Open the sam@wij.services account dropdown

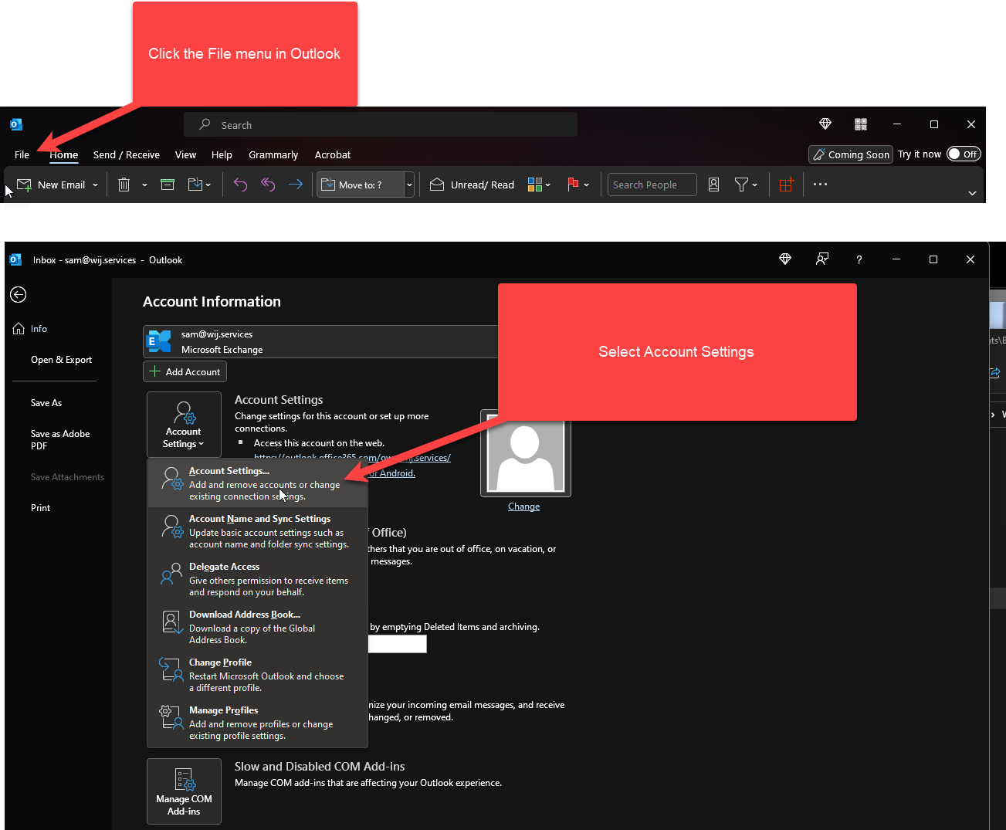tap(320, 341)
